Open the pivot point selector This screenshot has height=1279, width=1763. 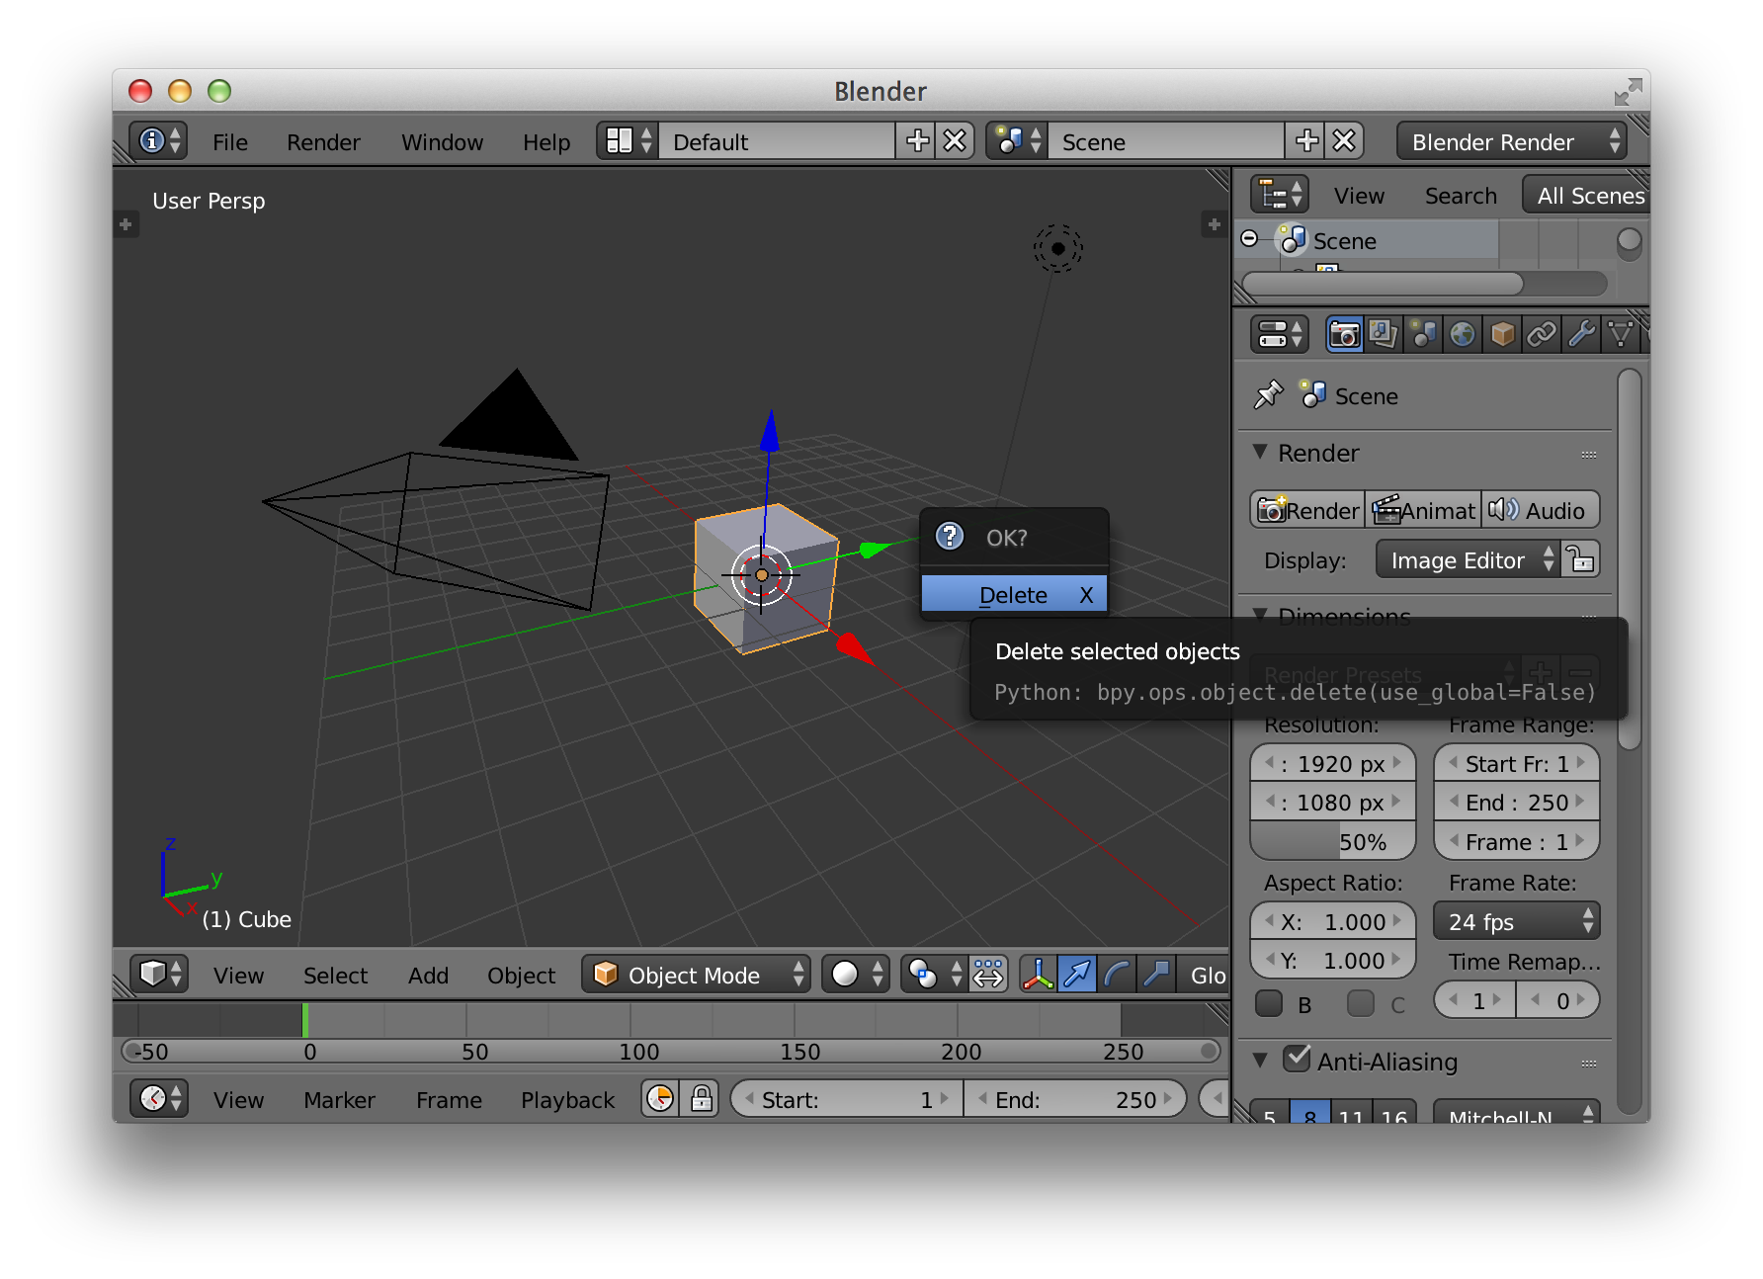pos(933,975)
